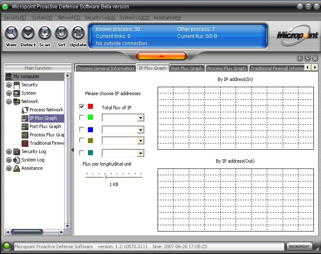
Task: Click the orange collapse panel button
Action: [x=161, y=56]
